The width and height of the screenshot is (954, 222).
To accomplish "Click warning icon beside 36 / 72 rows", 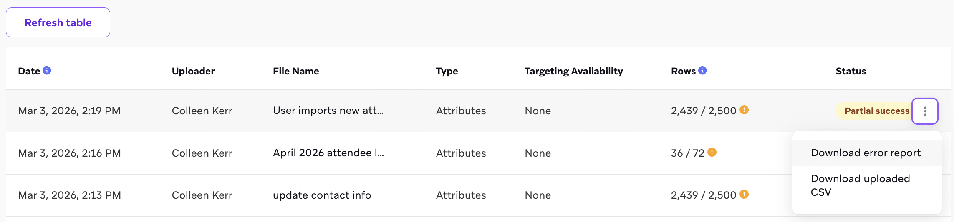I will [x=712, y=152].
